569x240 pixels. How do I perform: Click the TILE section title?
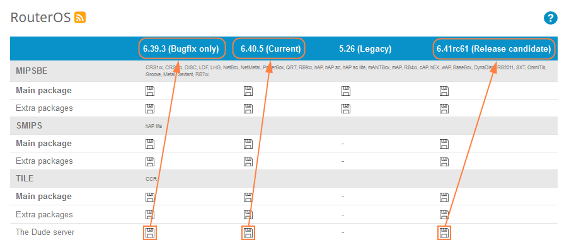click(x=25, y=178)
